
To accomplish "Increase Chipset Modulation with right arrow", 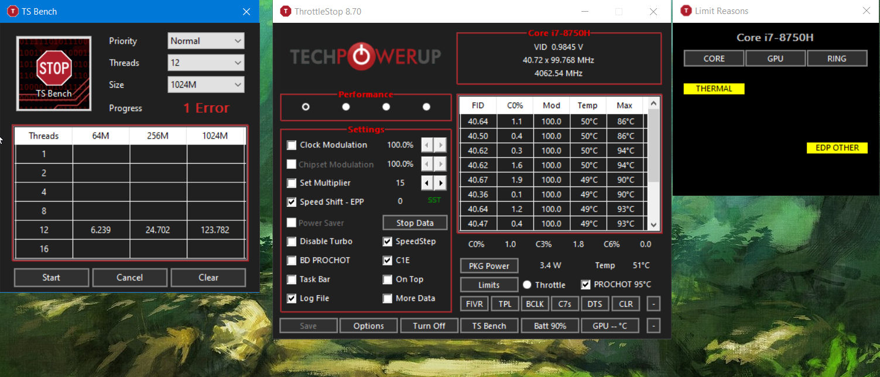I will (x=440, y=164).
